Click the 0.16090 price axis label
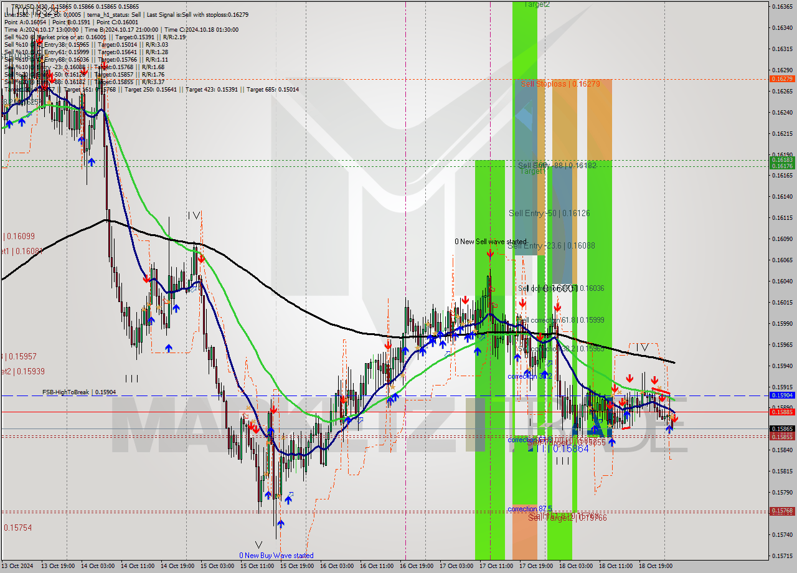Image resolution: width=797 pixels, height=573 pixels. [781, 239]
